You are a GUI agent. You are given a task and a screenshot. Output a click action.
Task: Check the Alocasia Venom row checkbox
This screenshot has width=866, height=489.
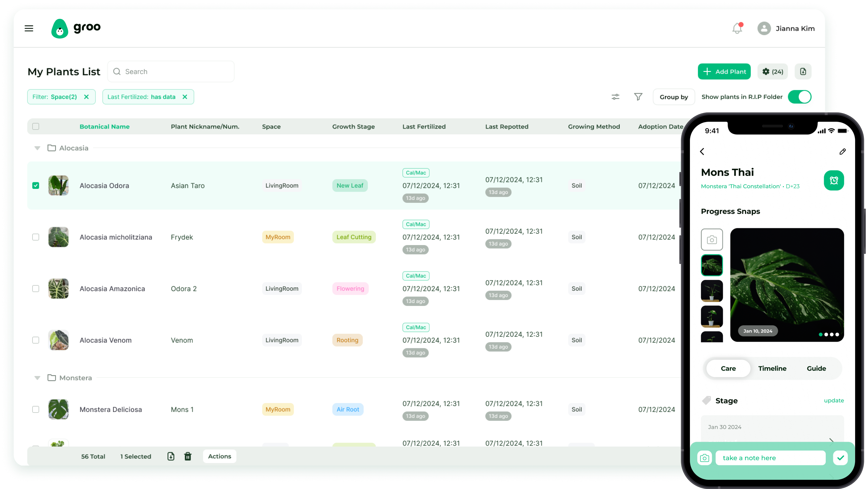click(36, 340)
